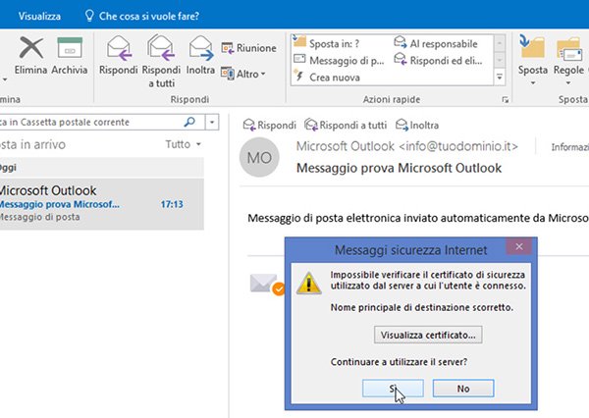Close the Messaggi sicurezza Internet dialog

[519, 246]
